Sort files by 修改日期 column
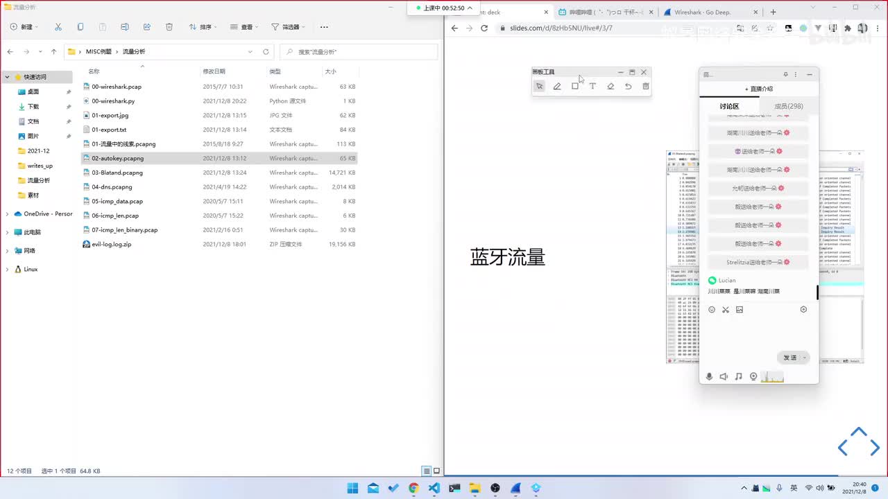 tap(214, 71)
